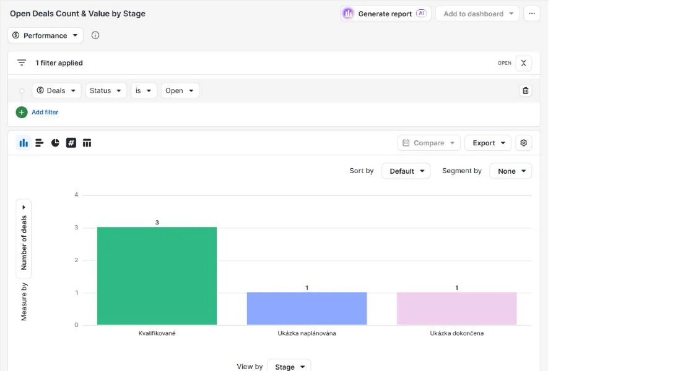The width and height of the screenshot is (675, 371).
Task: Open Sort by Default dropdown
Action: 406,171
